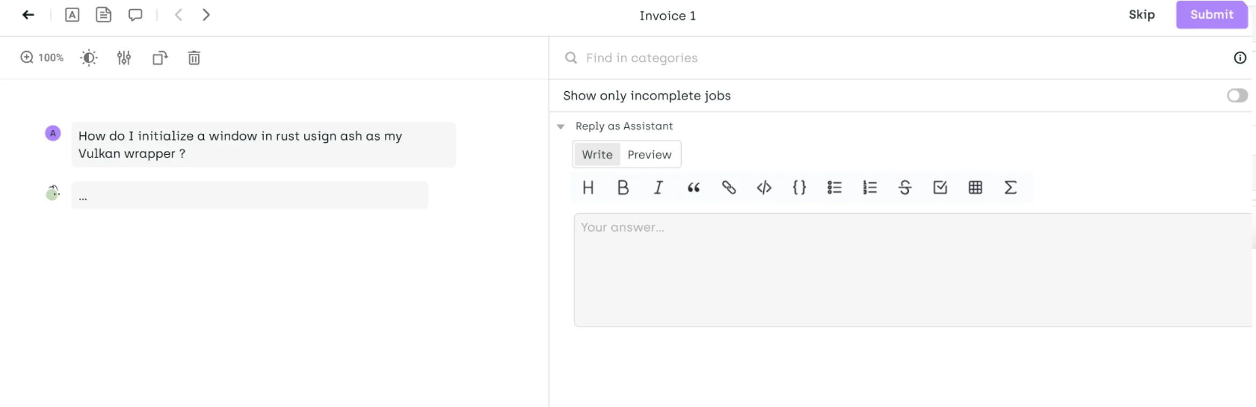Click the trash delete icon
The height and width of the screenshot is (407, 1256).
click(x=194, y=57)
